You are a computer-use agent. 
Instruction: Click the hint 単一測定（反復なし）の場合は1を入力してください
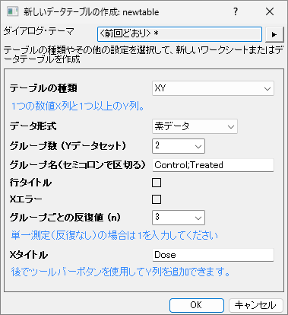[114, 236]
